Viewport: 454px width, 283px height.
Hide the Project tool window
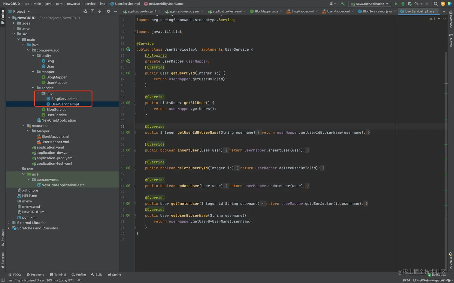(x=115, y=11)
